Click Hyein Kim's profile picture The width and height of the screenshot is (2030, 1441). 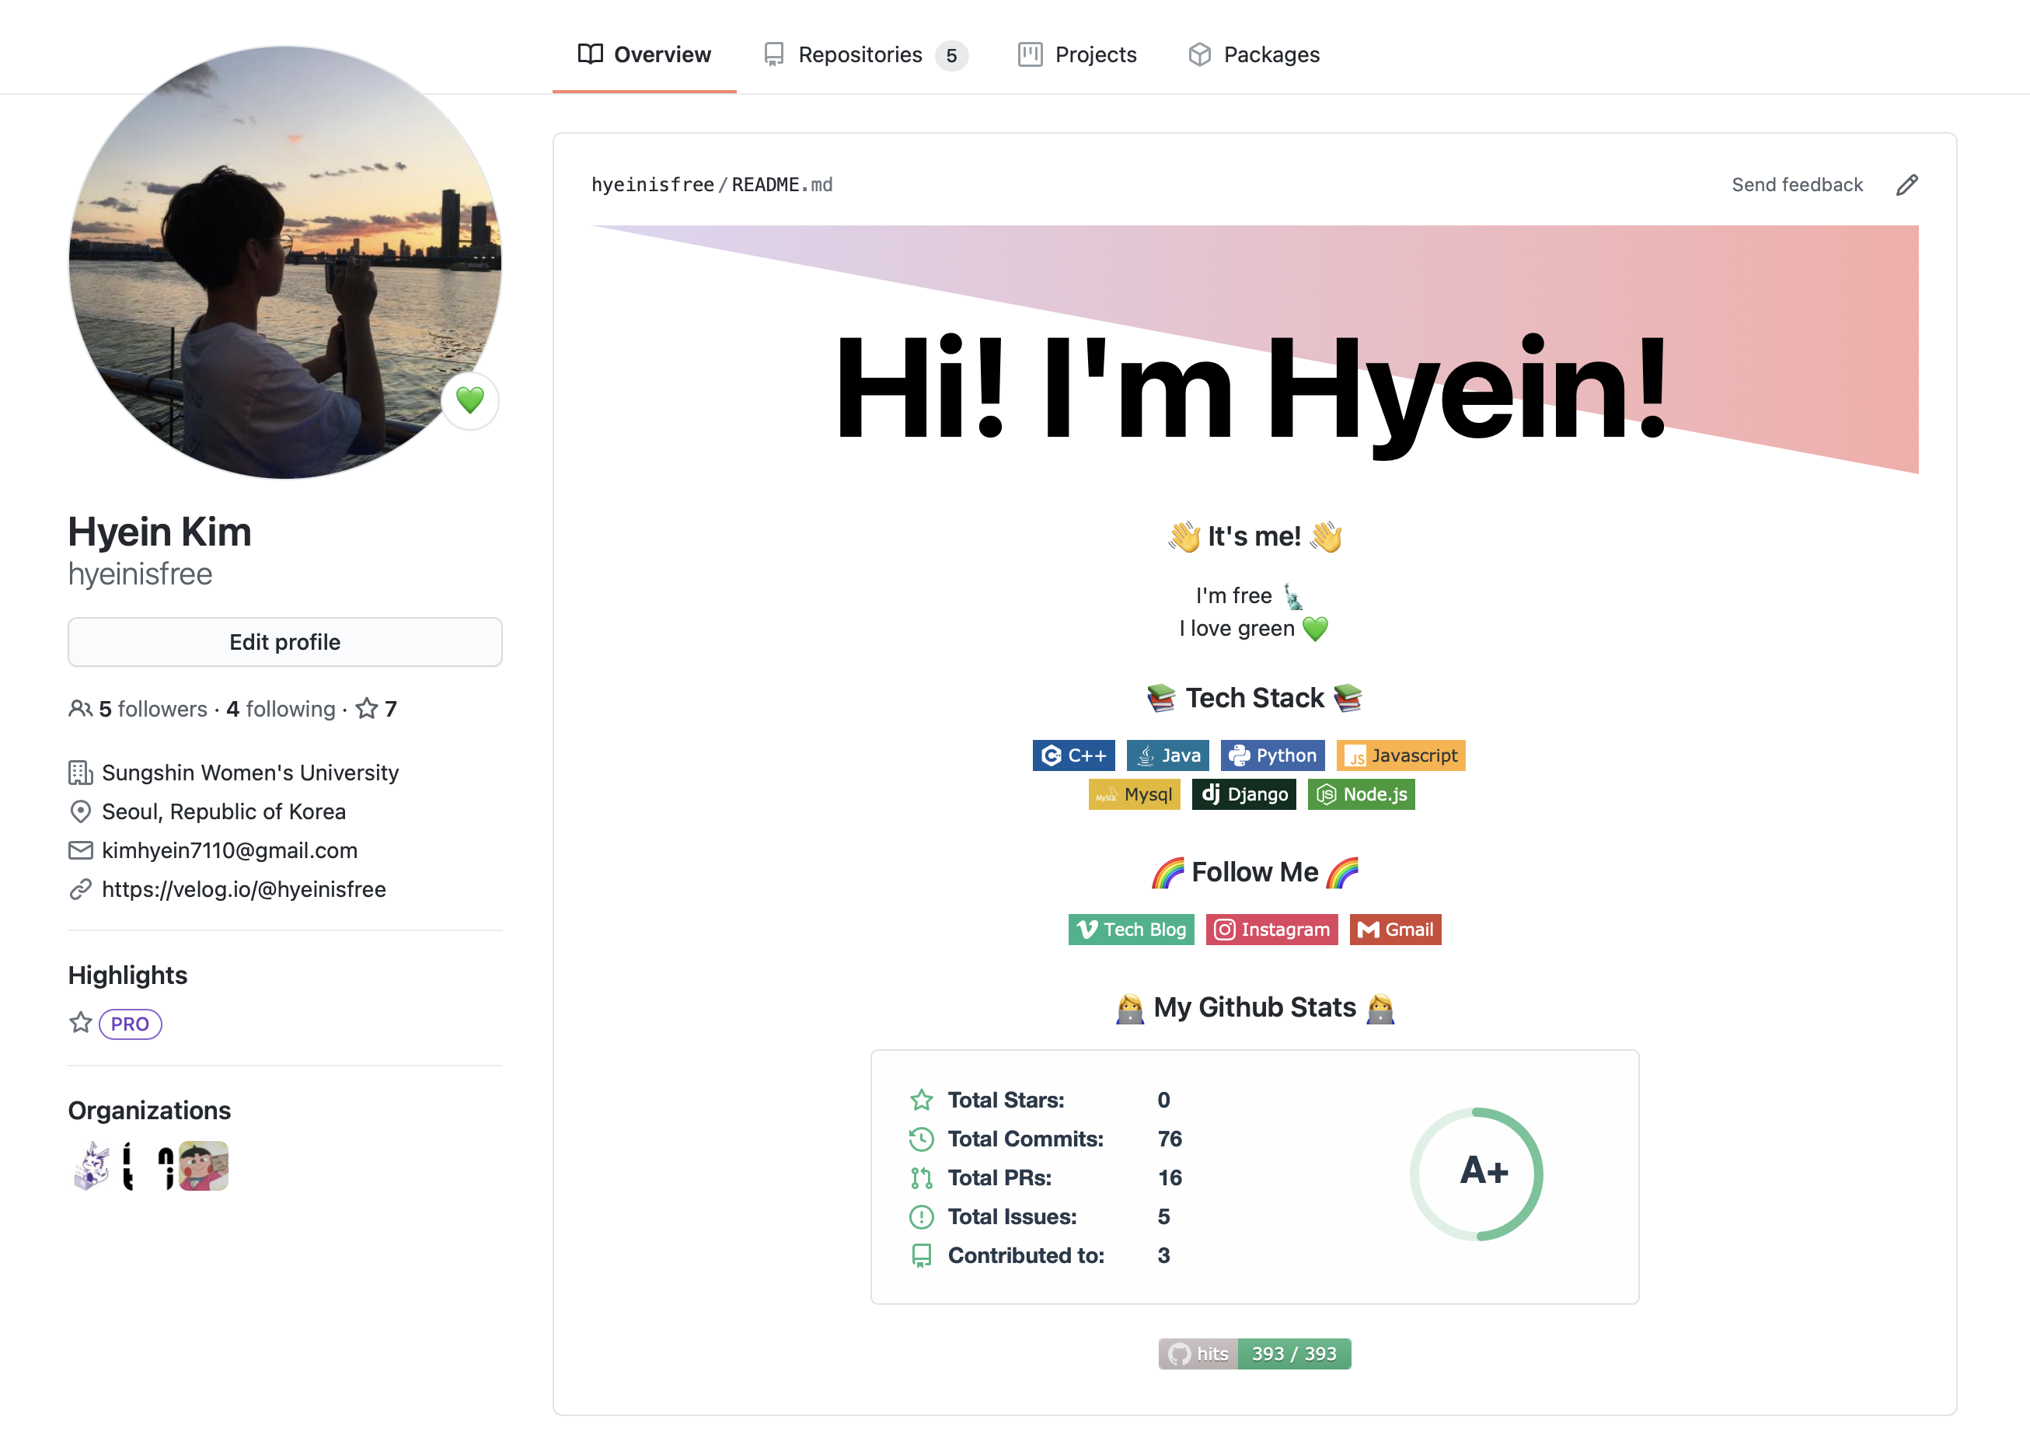pyautogui.click(x=284, y=266)
